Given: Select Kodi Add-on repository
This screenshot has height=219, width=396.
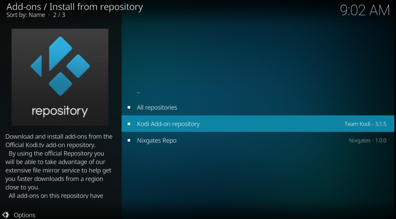Looking at the screenshot, I should click(x=168, y=124).
